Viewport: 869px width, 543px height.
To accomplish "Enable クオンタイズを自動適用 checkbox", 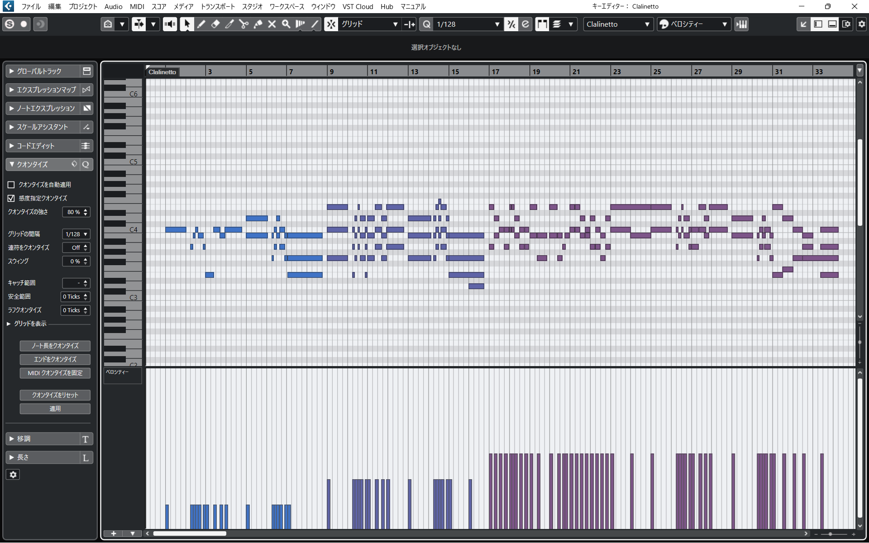I will click(11, 185).
